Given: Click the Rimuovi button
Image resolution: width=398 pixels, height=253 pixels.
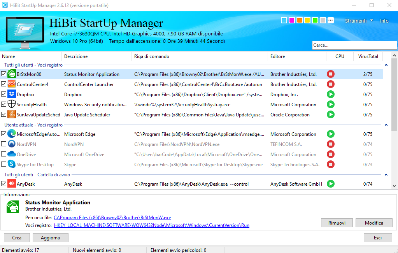Looking at the screenshot, I should click(x=337, y=223).
